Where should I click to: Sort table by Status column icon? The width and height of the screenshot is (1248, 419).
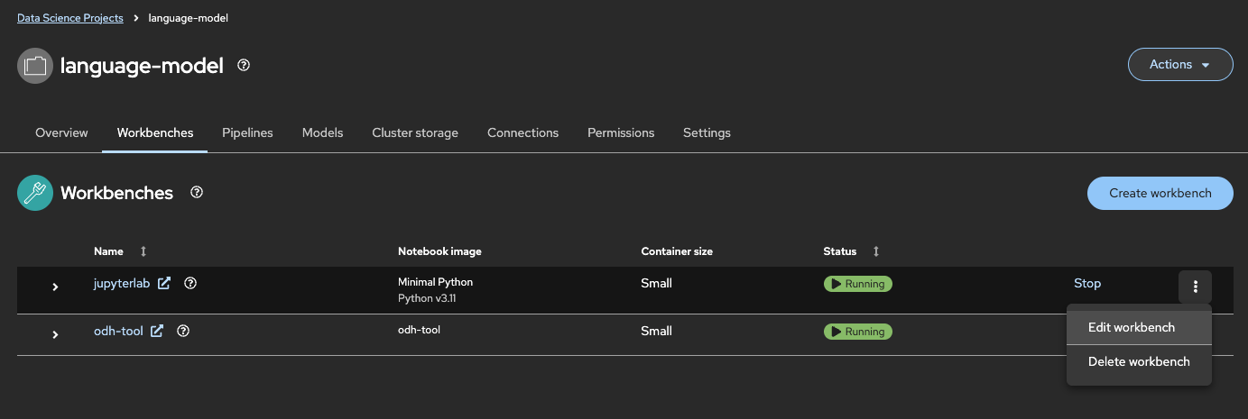[x=875, y=251]
